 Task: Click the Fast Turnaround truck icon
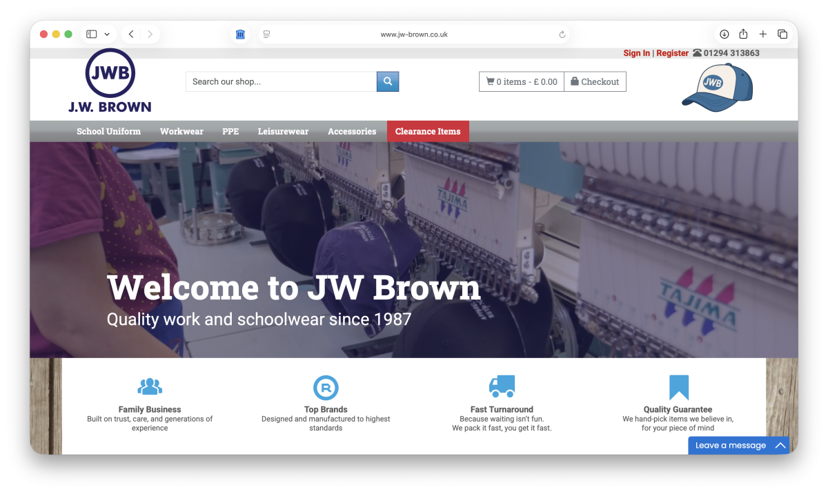pyautogui.click(x=502, y=386)
